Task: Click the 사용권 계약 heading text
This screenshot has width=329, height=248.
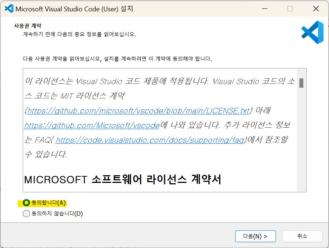Action: 28,26
